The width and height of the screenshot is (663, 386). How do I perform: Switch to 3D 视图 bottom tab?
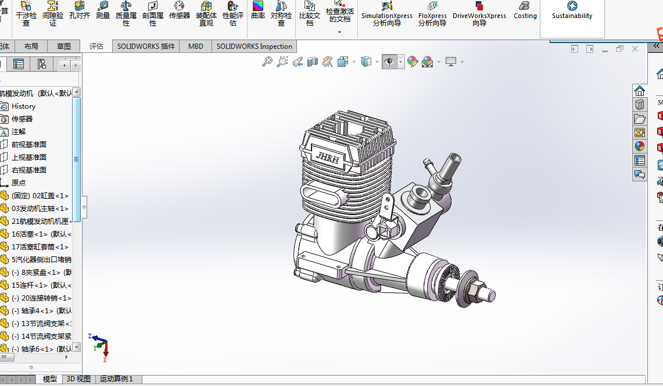pos(78,379)
